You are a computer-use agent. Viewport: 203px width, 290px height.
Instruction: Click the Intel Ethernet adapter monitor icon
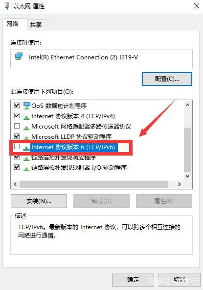(x=19, y=56)
